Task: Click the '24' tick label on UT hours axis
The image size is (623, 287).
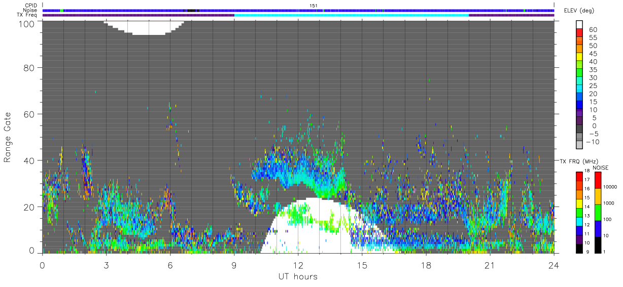Action: (554, 265)
